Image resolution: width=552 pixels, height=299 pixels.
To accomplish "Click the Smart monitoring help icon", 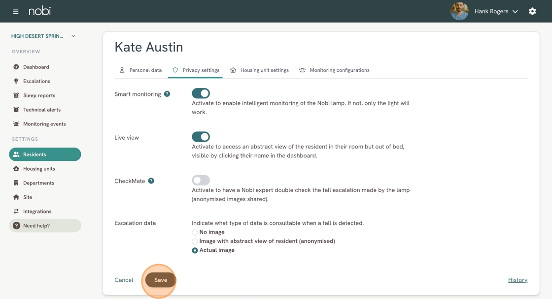I will pos(167,94).
